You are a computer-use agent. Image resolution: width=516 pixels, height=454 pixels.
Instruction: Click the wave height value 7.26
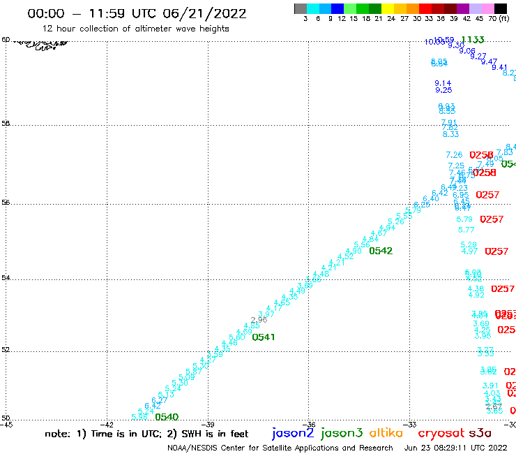(454, 154)
